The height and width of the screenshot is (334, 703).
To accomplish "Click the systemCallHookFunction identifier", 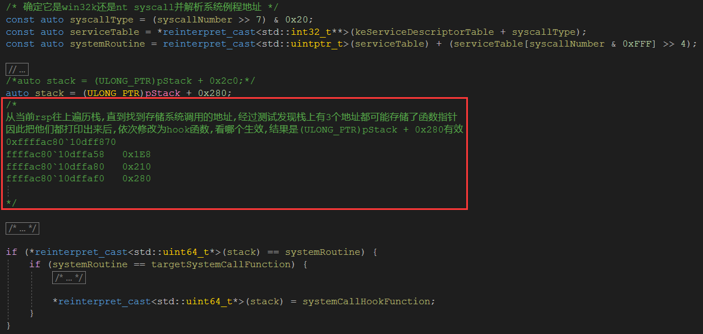I will (367, 301).
